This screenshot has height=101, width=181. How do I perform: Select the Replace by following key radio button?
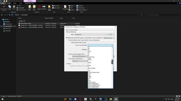(x=67, y=38)
